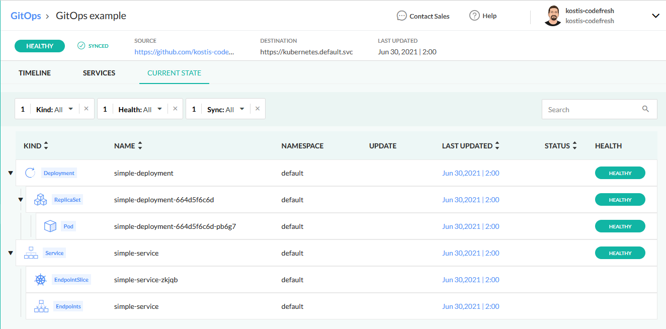
Task: Click the destination https://kubernetes.default.svc text
Action: click(306, 52)
